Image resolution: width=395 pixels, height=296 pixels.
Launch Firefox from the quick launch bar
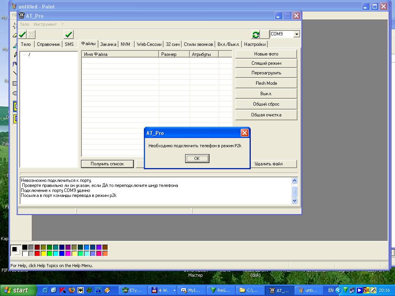pyautogui.click(x=72, y=290)
